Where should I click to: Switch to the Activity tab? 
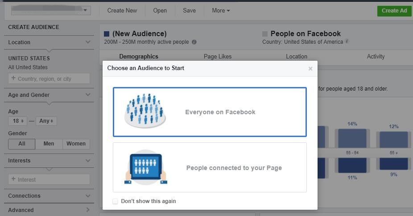coord(376,56)
